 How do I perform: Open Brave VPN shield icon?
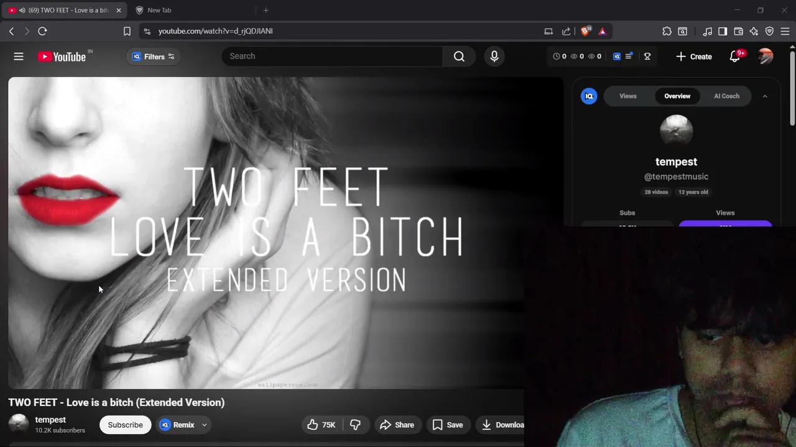coord(769,31)
